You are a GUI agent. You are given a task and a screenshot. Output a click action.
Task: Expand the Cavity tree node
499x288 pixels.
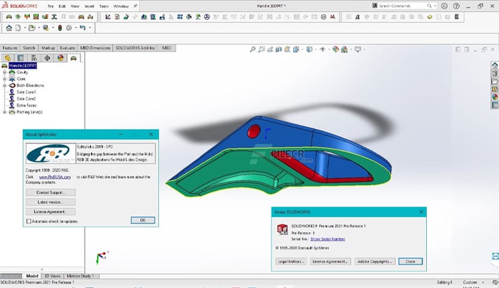4,72
